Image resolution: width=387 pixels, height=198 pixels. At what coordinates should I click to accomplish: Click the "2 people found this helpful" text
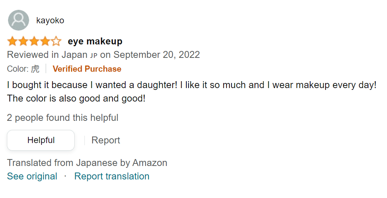tap(63, 118)
